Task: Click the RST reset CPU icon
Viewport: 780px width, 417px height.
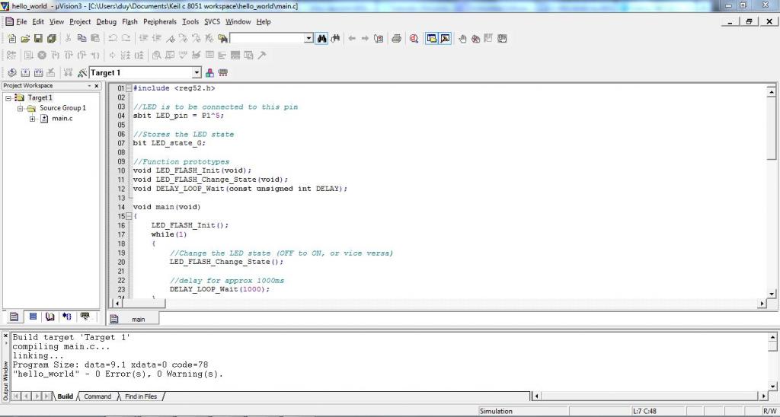Action: (x=11, y=56)
